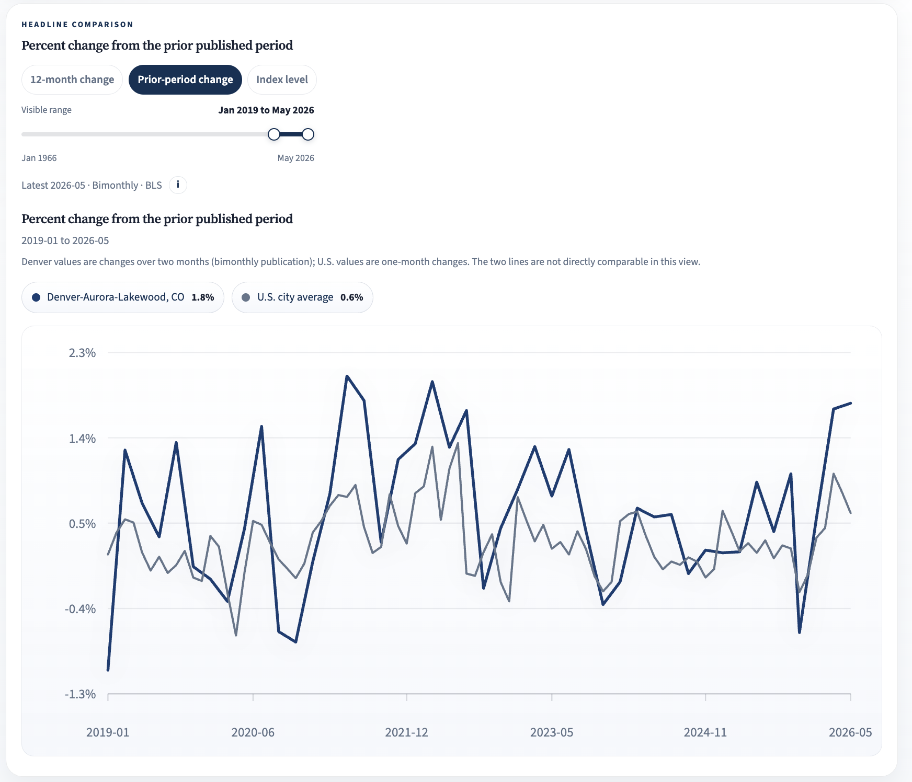Screen dimensions: 912x782
Task: Click the 2024-11 x-axis tick label
Action: point(705,732)
